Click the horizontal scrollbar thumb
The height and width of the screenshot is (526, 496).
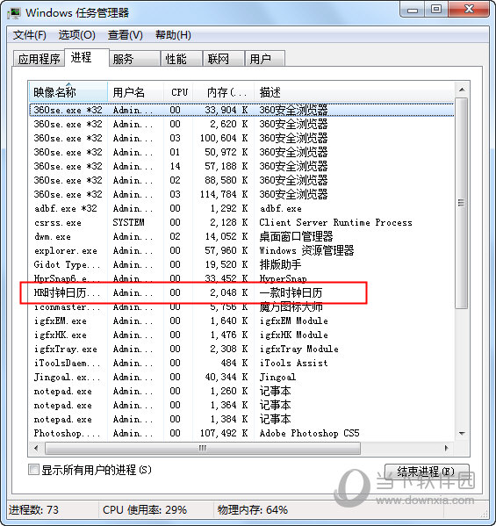pos(203,448)
